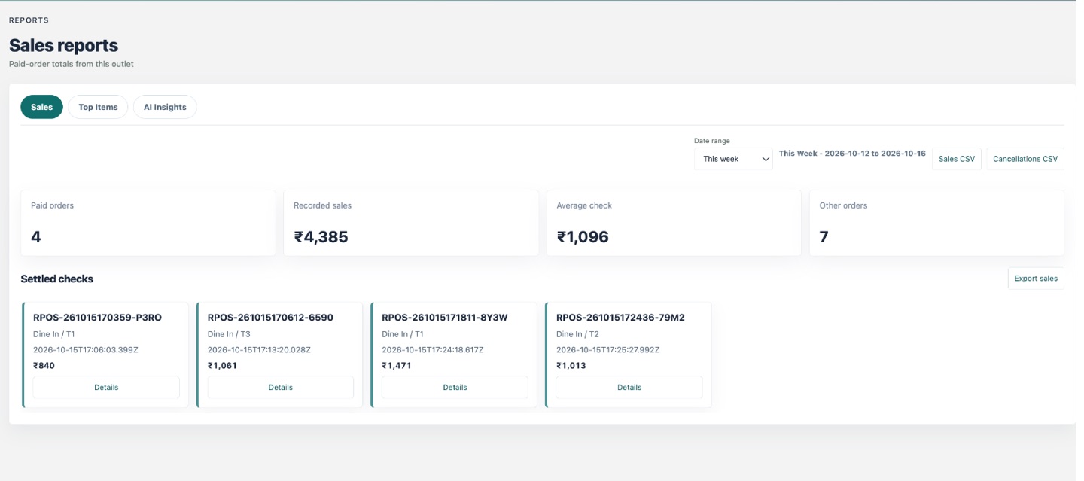Click the Sales reports page heading

pyautogui.click(x=63, y=45)
